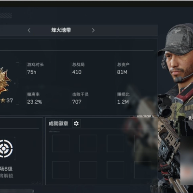The width and height of the screenshot is (193, 193).
Task: View the 游戏时长 75h stat
Action: (x=35, y=69)
